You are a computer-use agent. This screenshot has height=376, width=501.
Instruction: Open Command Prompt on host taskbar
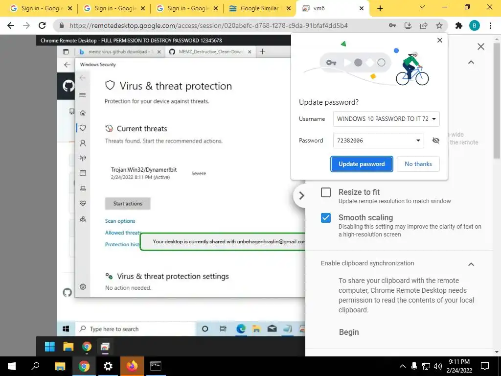156,366
